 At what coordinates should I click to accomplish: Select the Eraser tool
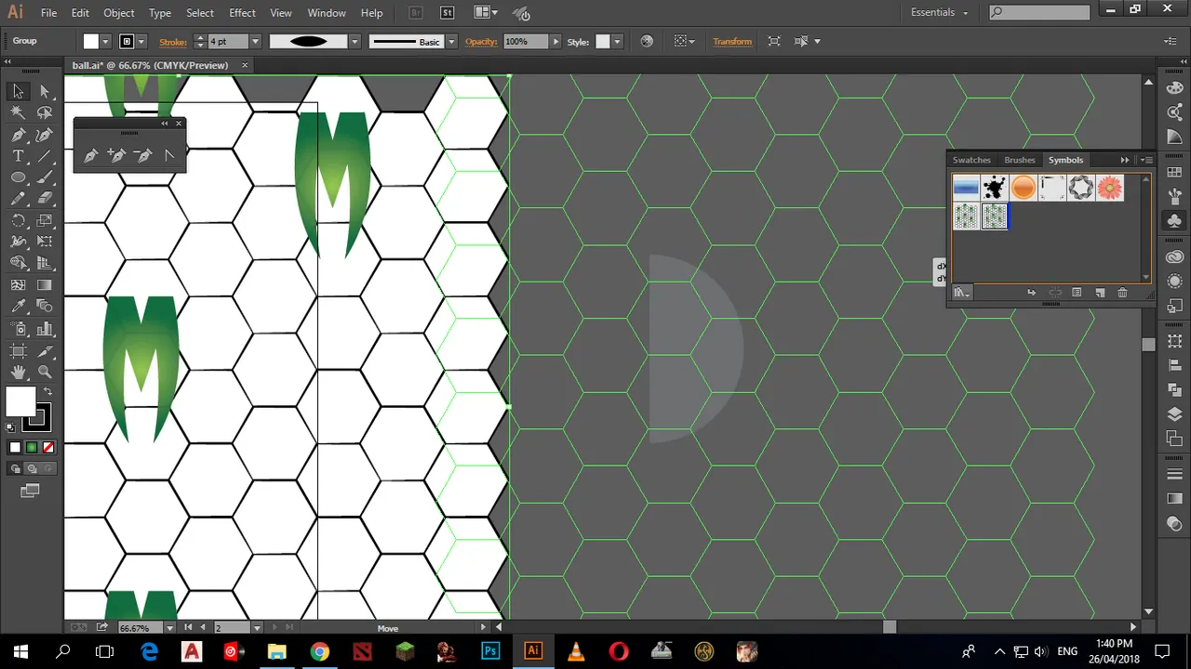(x=44, y=199)
